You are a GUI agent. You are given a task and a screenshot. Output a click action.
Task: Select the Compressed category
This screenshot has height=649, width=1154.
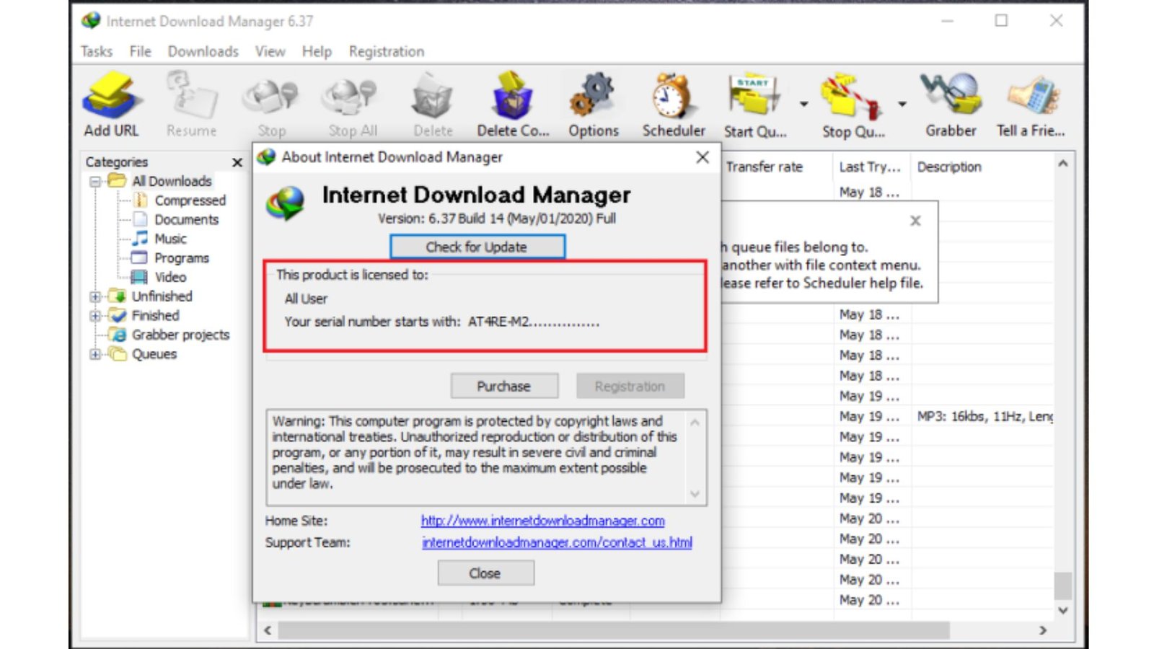[x=190, y=200]
